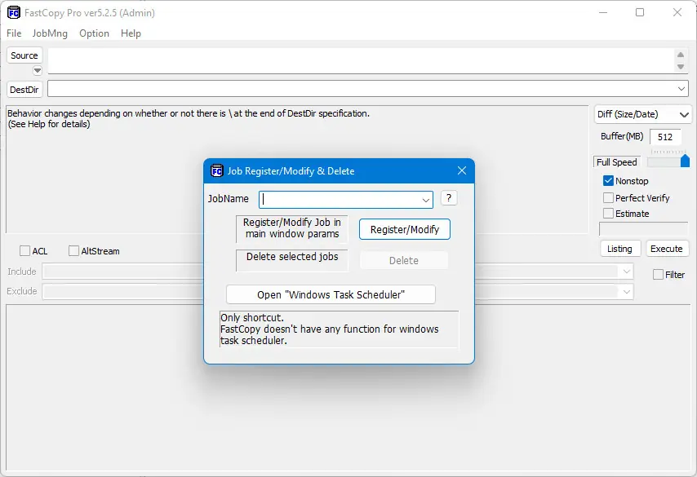Toggle the ACL checkbox
The width and height of the screenshot is (697, 477).
24,251
